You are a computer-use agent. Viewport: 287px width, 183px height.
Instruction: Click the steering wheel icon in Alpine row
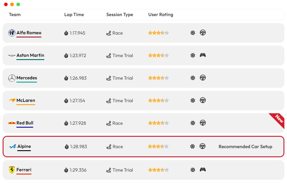click(x=202, y=146)
